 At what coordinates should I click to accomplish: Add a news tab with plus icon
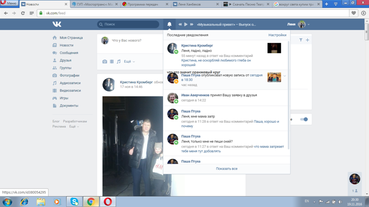(x=307, y=40)
